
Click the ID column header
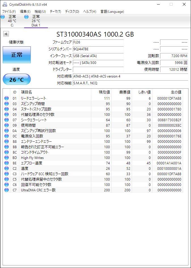pyautogui.click(x=15, y=92)
